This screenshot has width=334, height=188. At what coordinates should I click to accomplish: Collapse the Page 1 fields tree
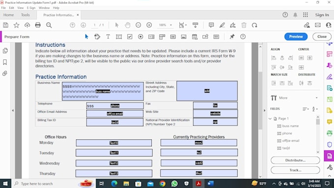[270, 119]
